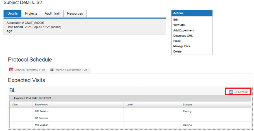Open Manage Files from Actions

[182, 46]
